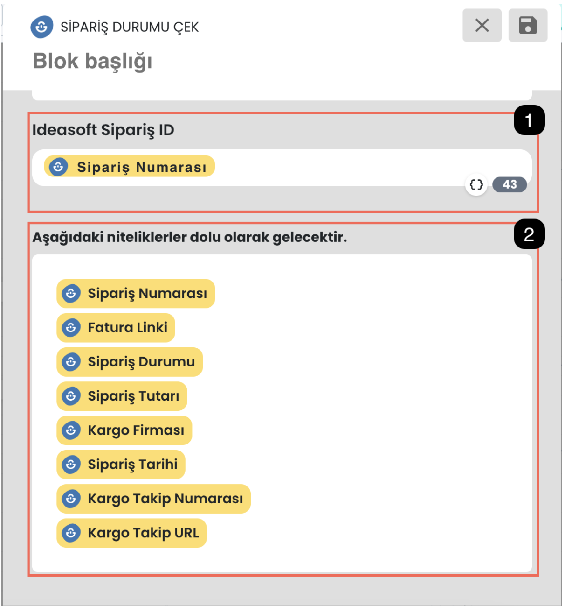This screenshot has width=565, height=606.
Task: Edit the Blok başlığı title field
Action: [x=92, y=61]
